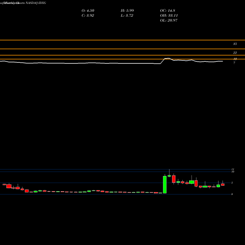245x245 pixels.
Task: Click the 0 price axis label
Action: tap(232, 194)
